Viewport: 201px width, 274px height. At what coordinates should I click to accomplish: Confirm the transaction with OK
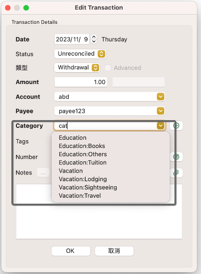point(71,251)
